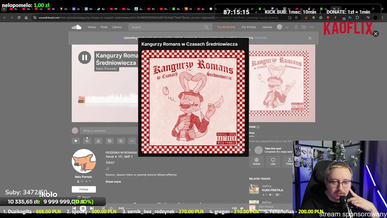
Task: Toggle shuffle in the player bar
Action: pos(103,208)
